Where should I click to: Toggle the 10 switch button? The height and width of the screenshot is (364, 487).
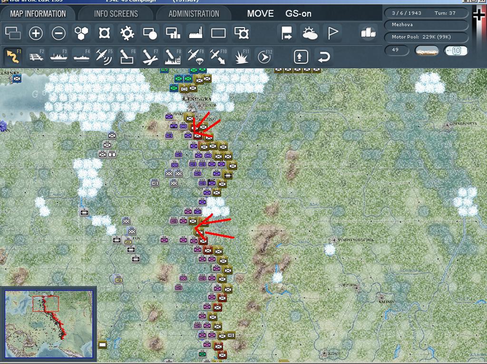pos(456,50)
